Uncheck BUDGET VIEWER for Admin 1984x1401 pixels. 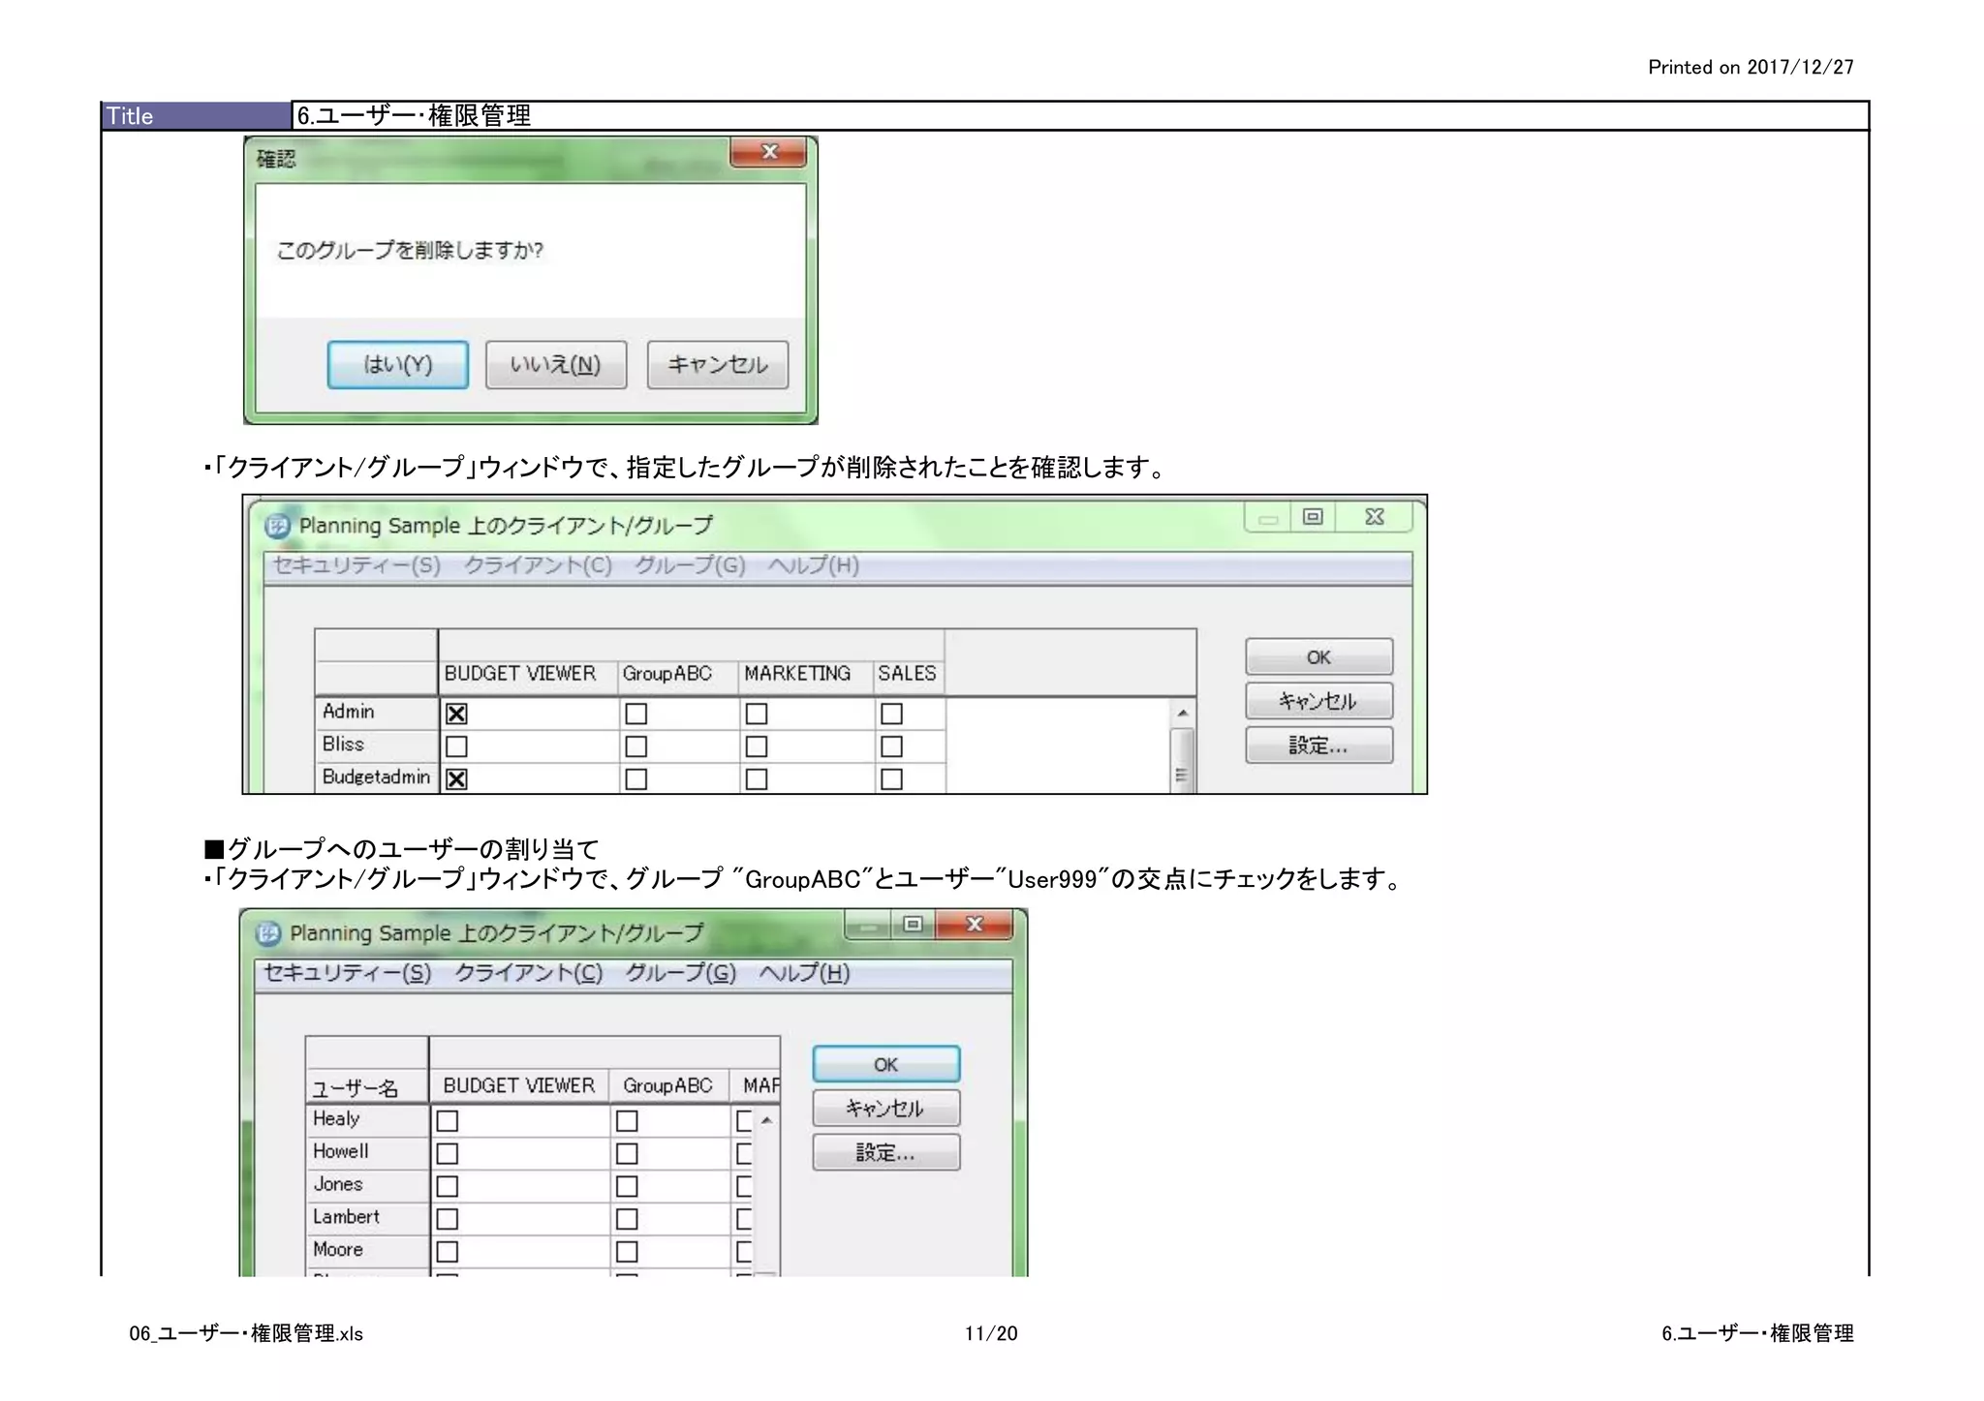(456, 714)
